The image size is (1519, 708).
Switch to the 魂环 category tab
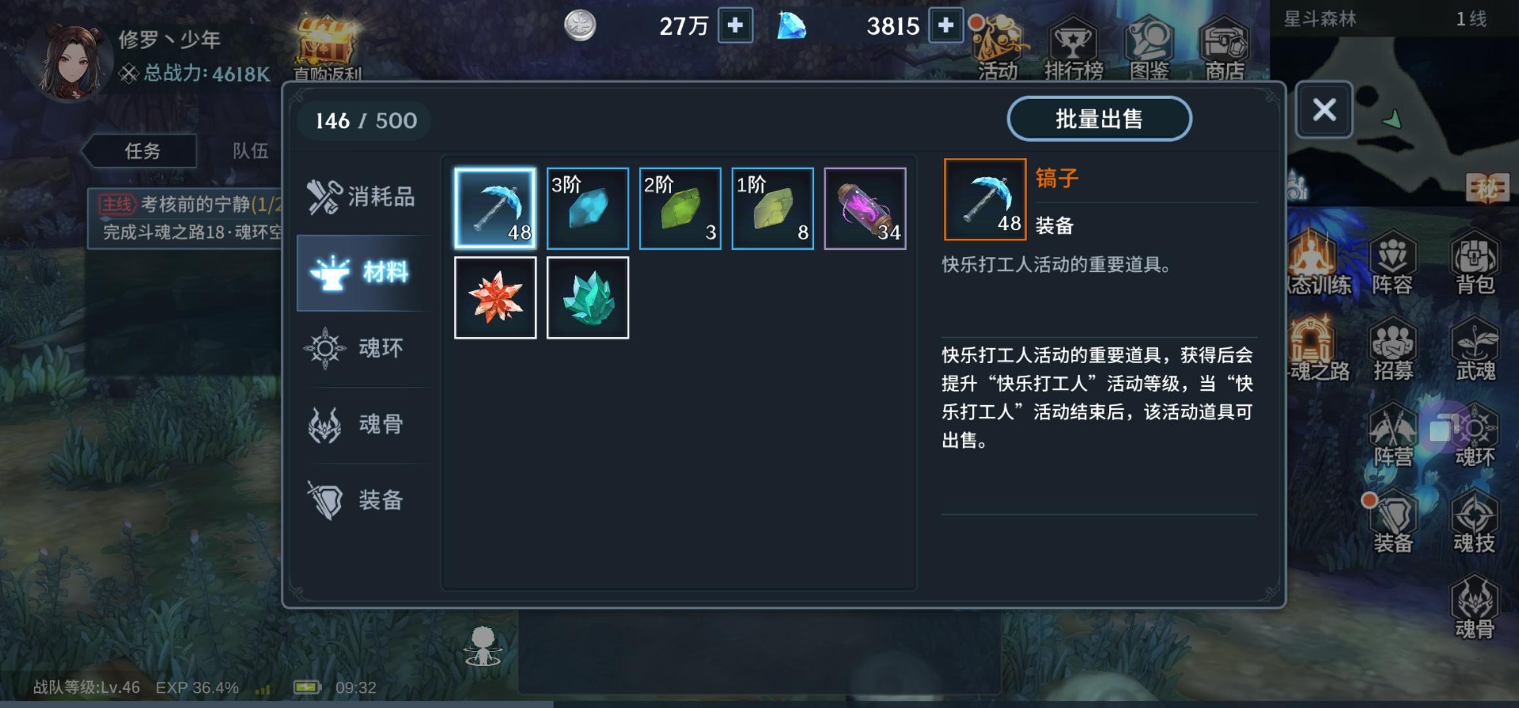362,348
